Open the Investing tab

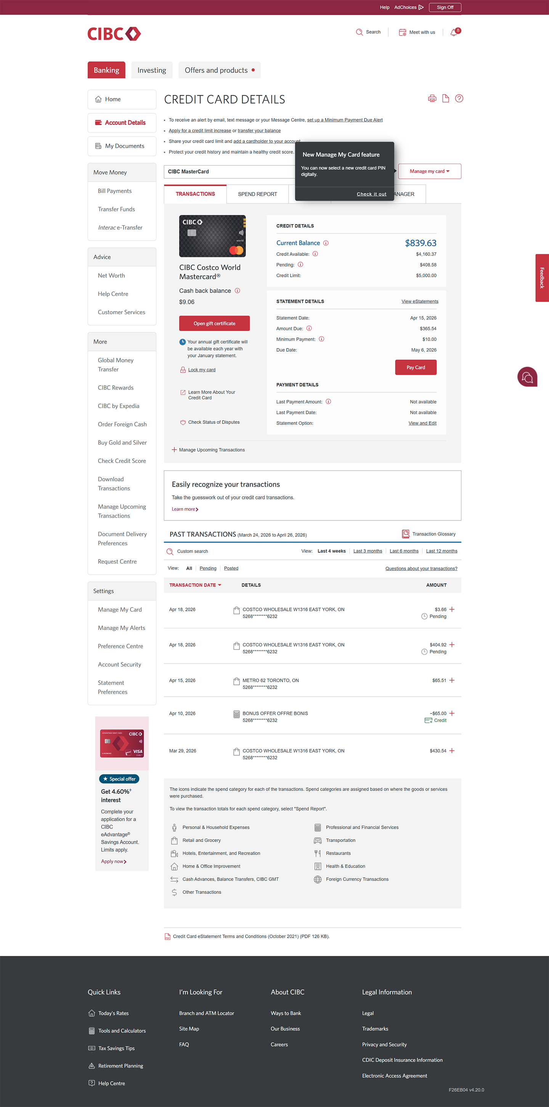point(152,70)
